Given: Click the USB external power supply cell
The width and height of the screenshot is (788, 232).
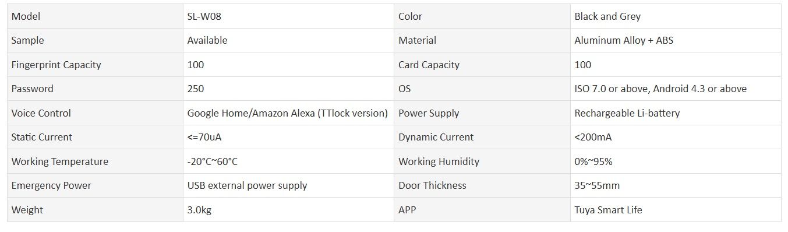Looking at the screenshot, I should pyautogui.click(x=288, y=185).
